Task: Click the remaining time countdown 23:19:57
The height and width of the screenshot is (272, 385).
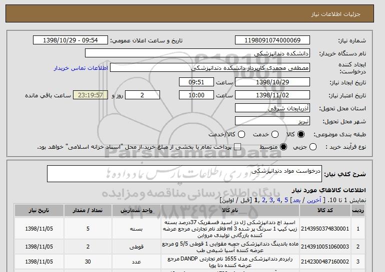Action: click(x=90, y=95)
